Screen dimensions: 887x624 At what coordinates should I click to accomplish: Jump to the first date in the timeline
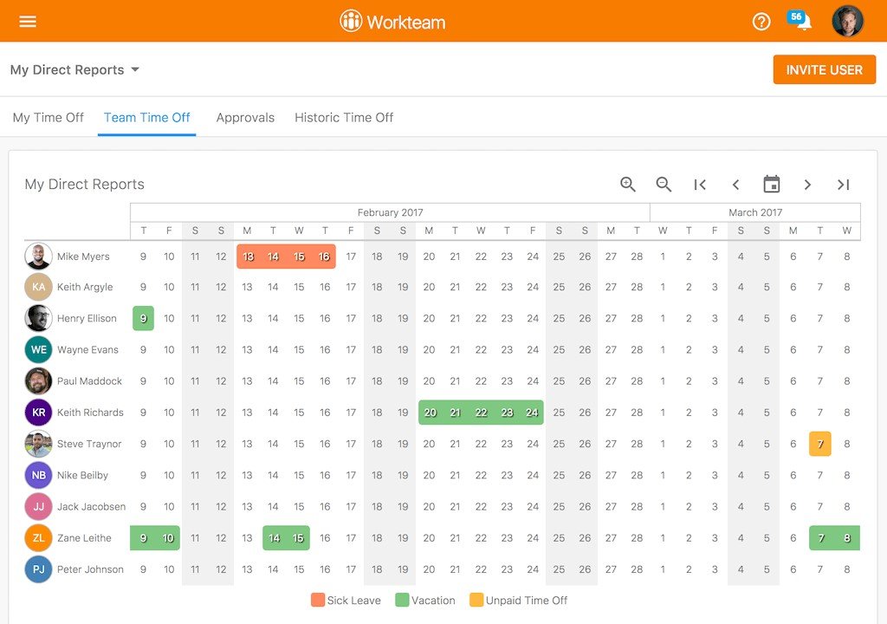[x=700, y=185]
